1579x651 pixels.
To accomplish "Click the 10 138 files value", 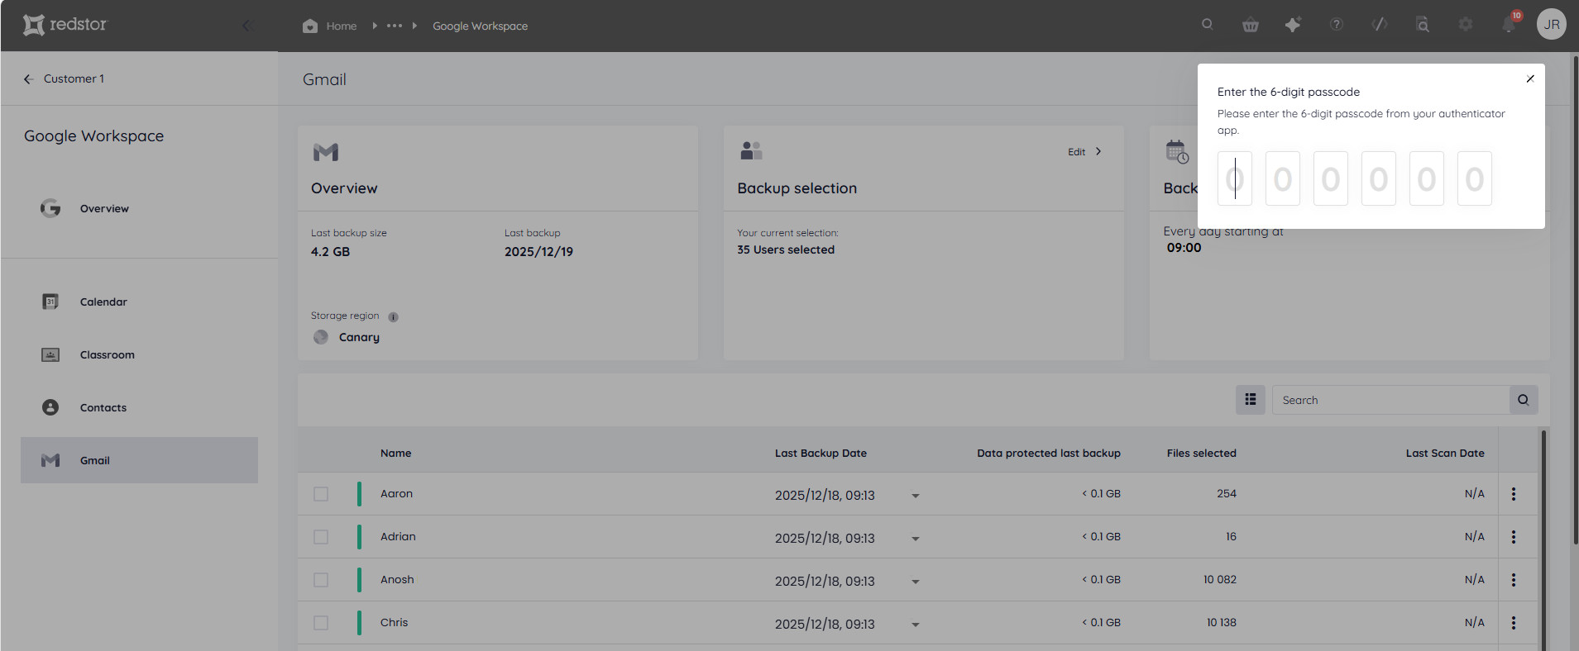I will click(1221, 623).
